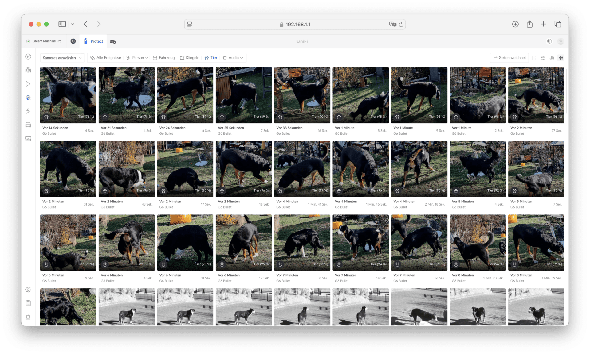This screenshot has width=590, height=354.
Task: Open the person Find Anything sidebar icon
Action: (x=28, y=111)
